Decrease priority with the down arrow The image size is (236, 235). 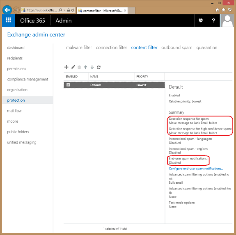tap(92, 67)
